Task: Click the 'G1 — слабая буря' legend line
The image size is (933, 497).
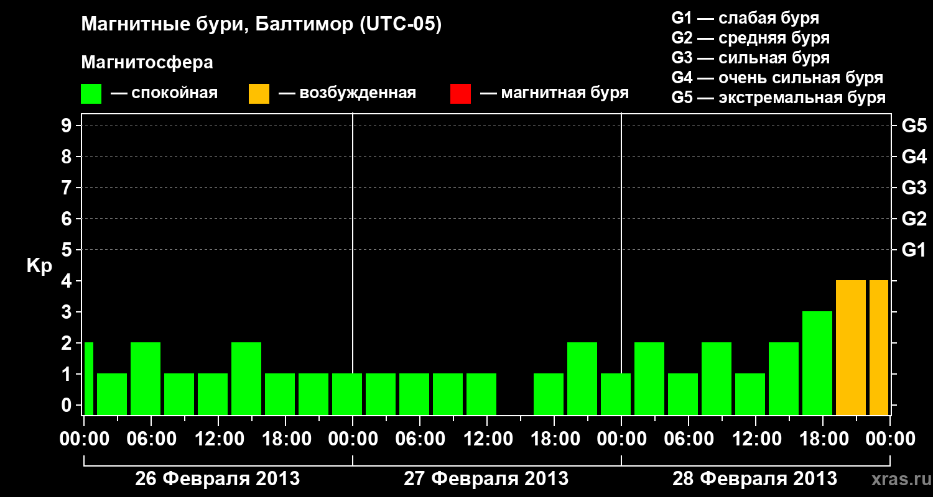Action: (745, 18)
